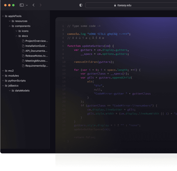Click the "return false;" line
The height and width of the screenshot is (171, 177).
pyautogui.click(x=85, y=137)
